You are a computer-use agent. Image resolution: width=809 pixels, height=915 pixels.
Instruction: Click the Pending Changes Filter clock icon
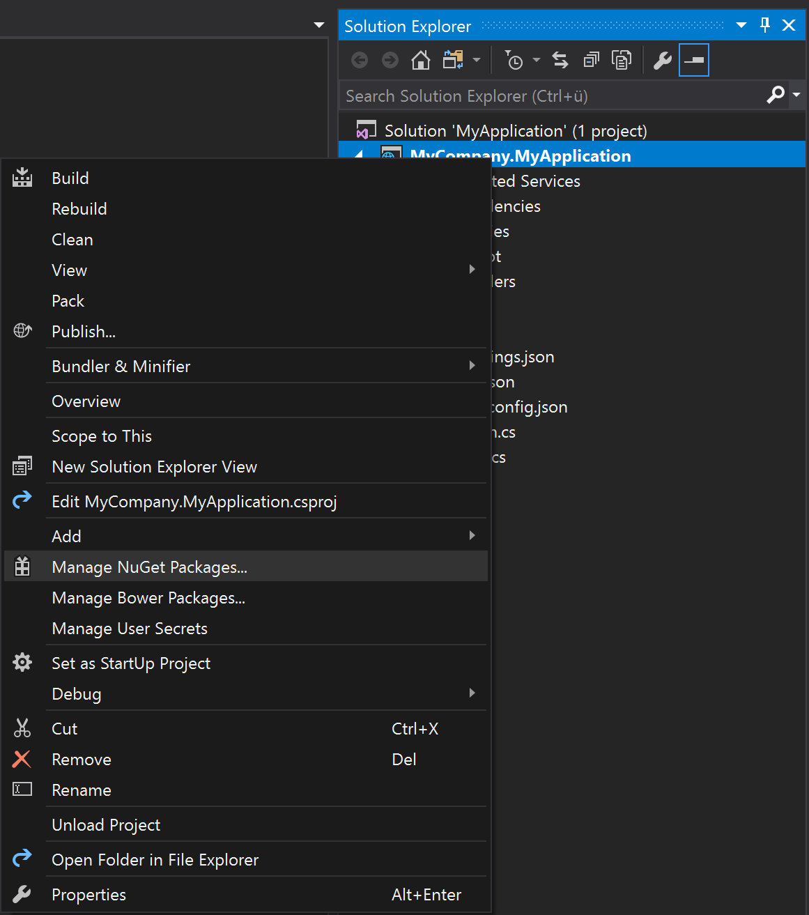pos(514,61)
